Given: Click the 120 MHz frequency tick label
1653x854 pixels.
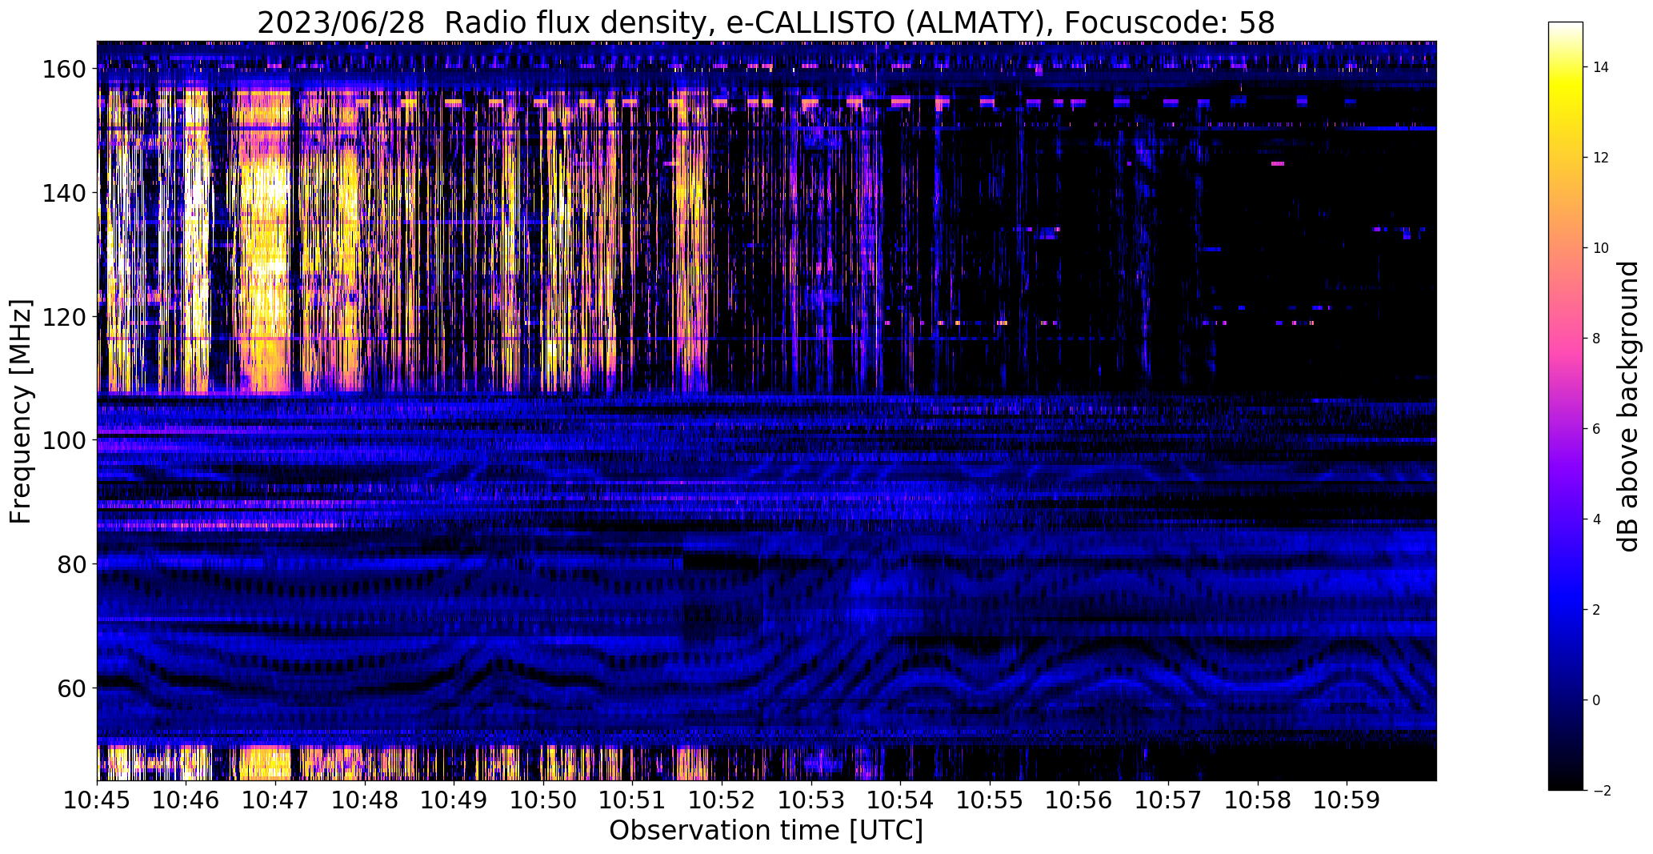Looking at the screenshot, I should [63, 317].
